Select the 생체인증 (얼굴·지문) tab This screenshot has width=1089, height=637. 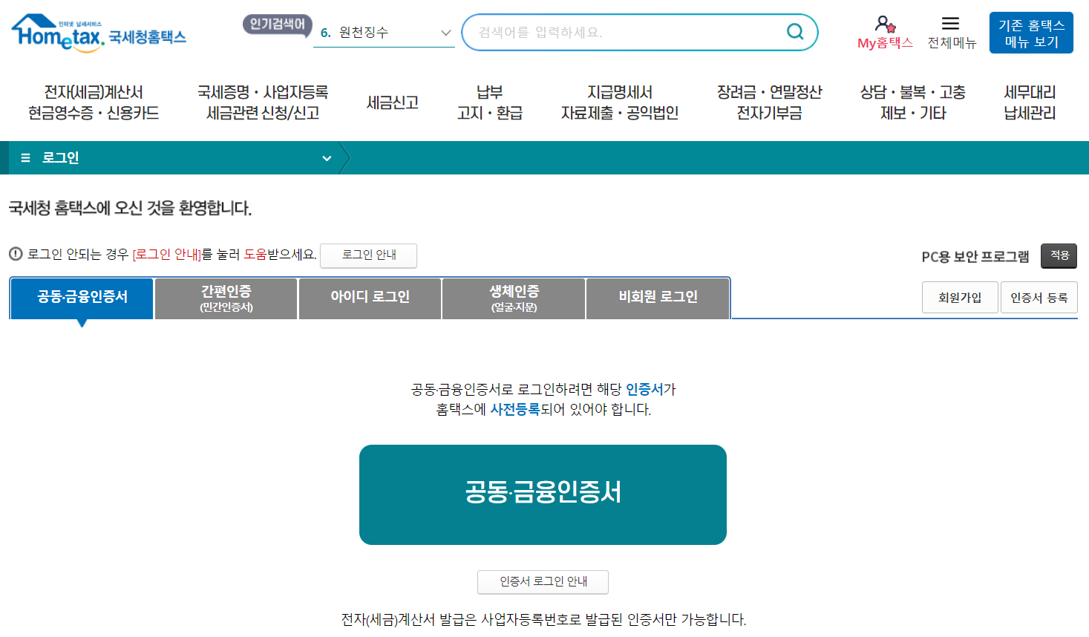click(514, 298)
